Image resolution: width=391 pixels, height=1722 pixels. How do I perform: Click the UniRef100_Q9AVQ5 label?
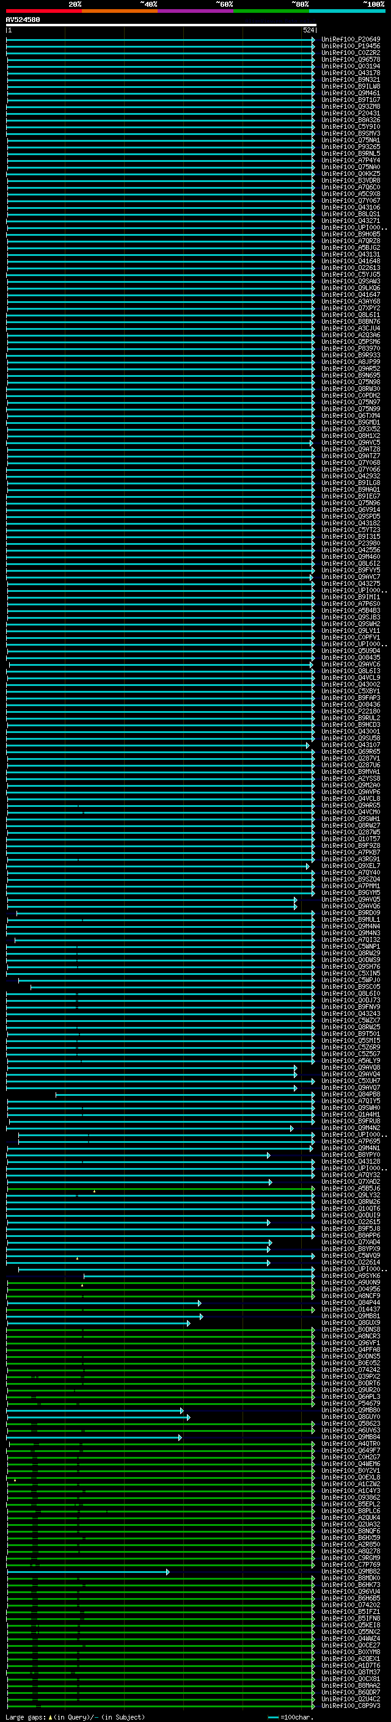(351, 900)
